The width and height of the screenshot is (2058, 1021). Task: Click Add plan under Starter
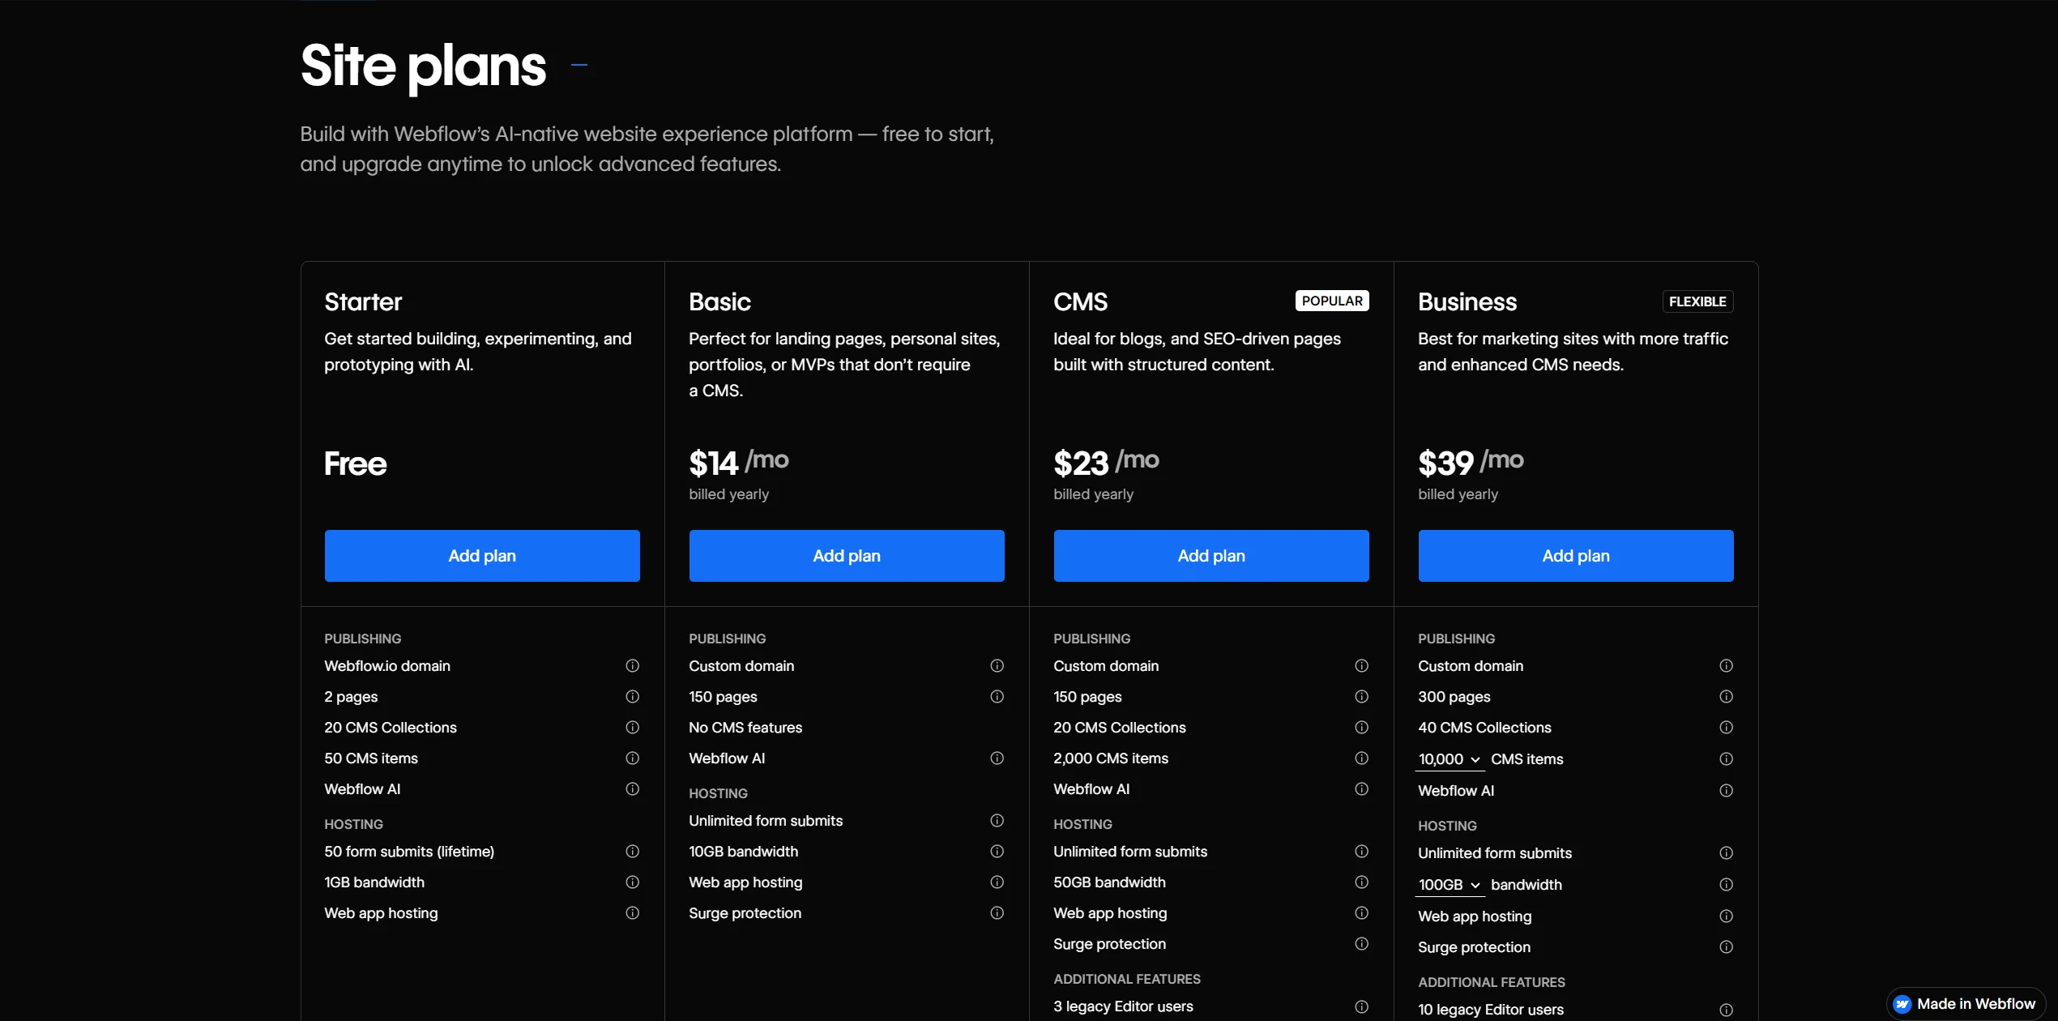[x=482, y=556]
